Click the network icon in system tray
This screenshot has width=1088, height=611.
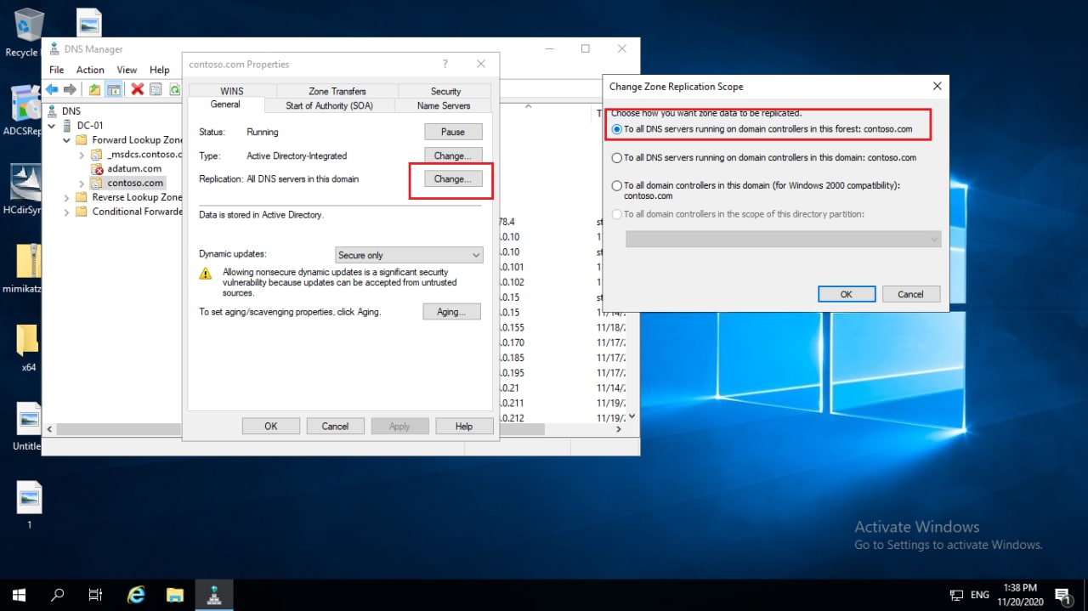[956, 595]
